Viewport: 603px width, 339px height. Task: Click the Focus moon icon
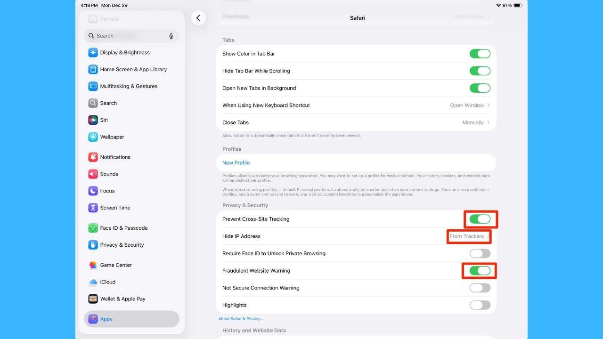tap(93, 191)
